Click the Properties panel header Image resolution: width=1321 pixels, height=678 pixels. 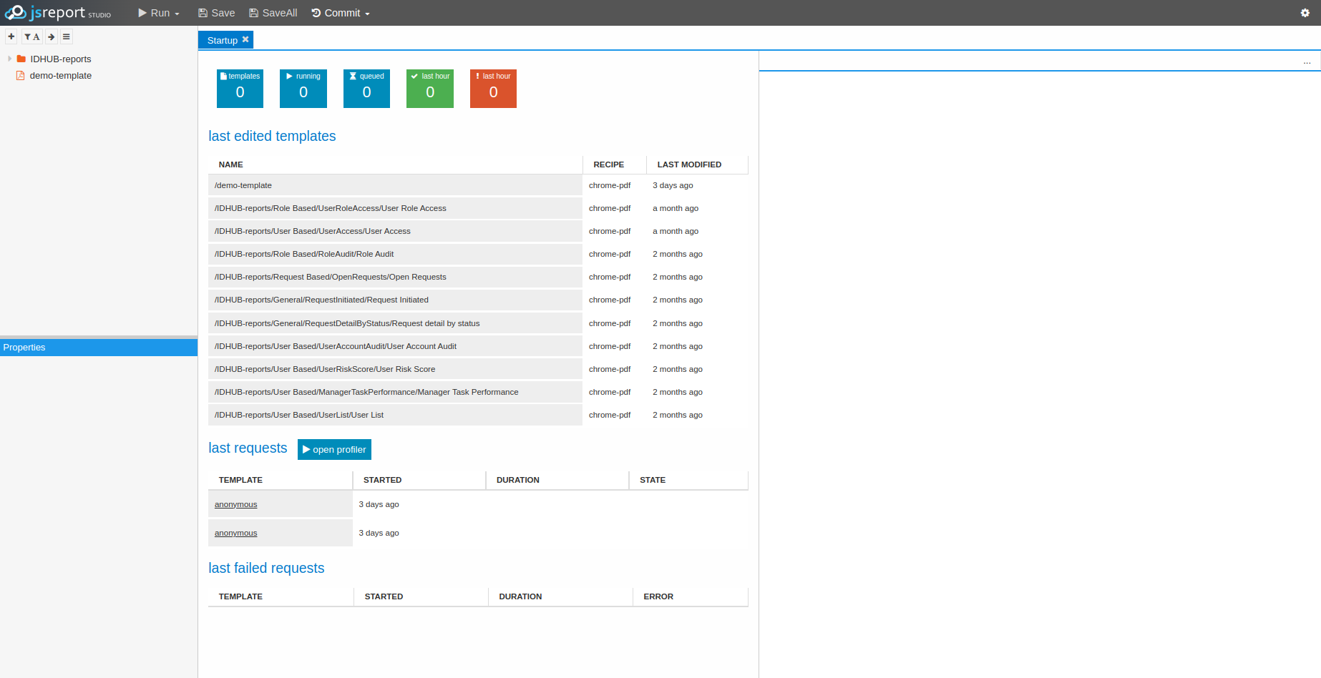pos(99,348)
